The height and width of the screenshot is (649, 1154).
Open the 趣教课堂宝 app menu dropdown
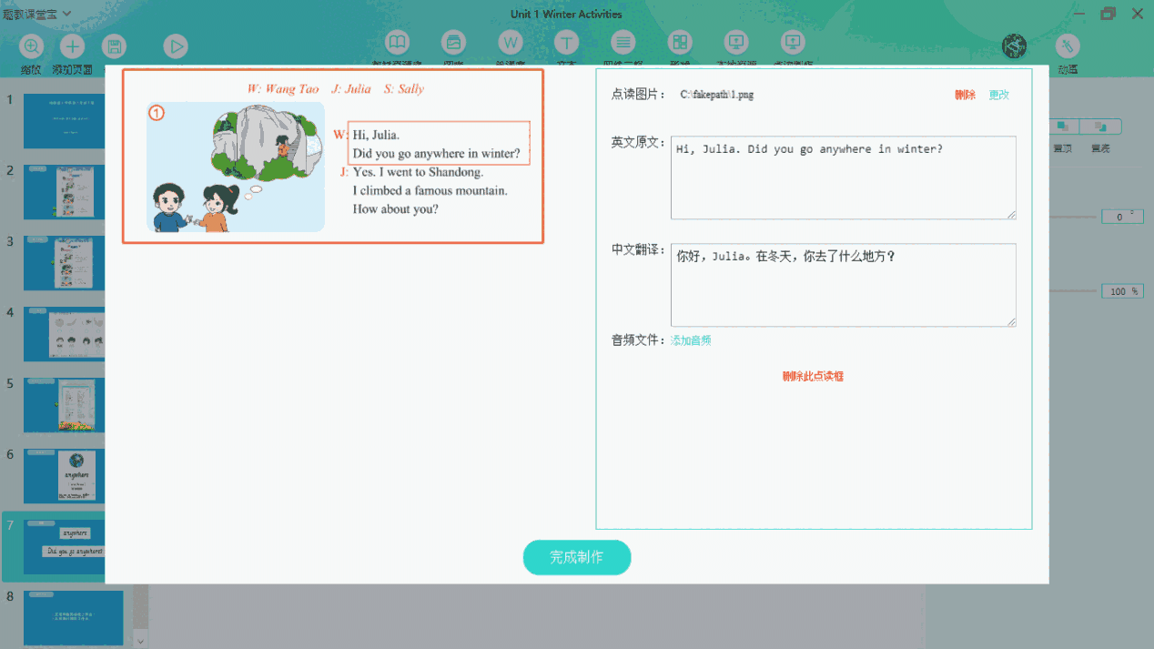click(37, 14)
